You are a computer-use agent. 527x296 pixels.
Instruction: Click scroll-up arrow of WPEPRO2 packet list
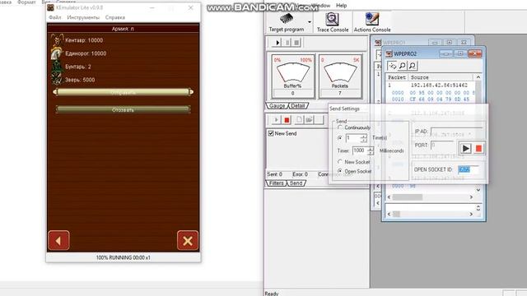pos(478,77)
